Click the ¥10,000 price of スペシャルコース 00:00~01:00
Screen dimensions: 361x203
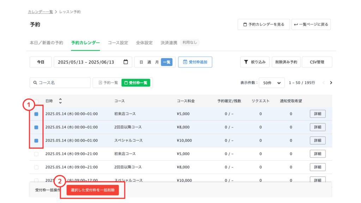click(184, 140)
